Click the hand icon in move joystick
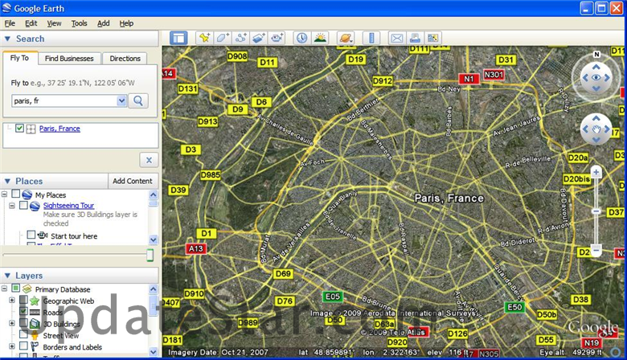627x360 pixels. pyautogui.click(x=596, y=129)
